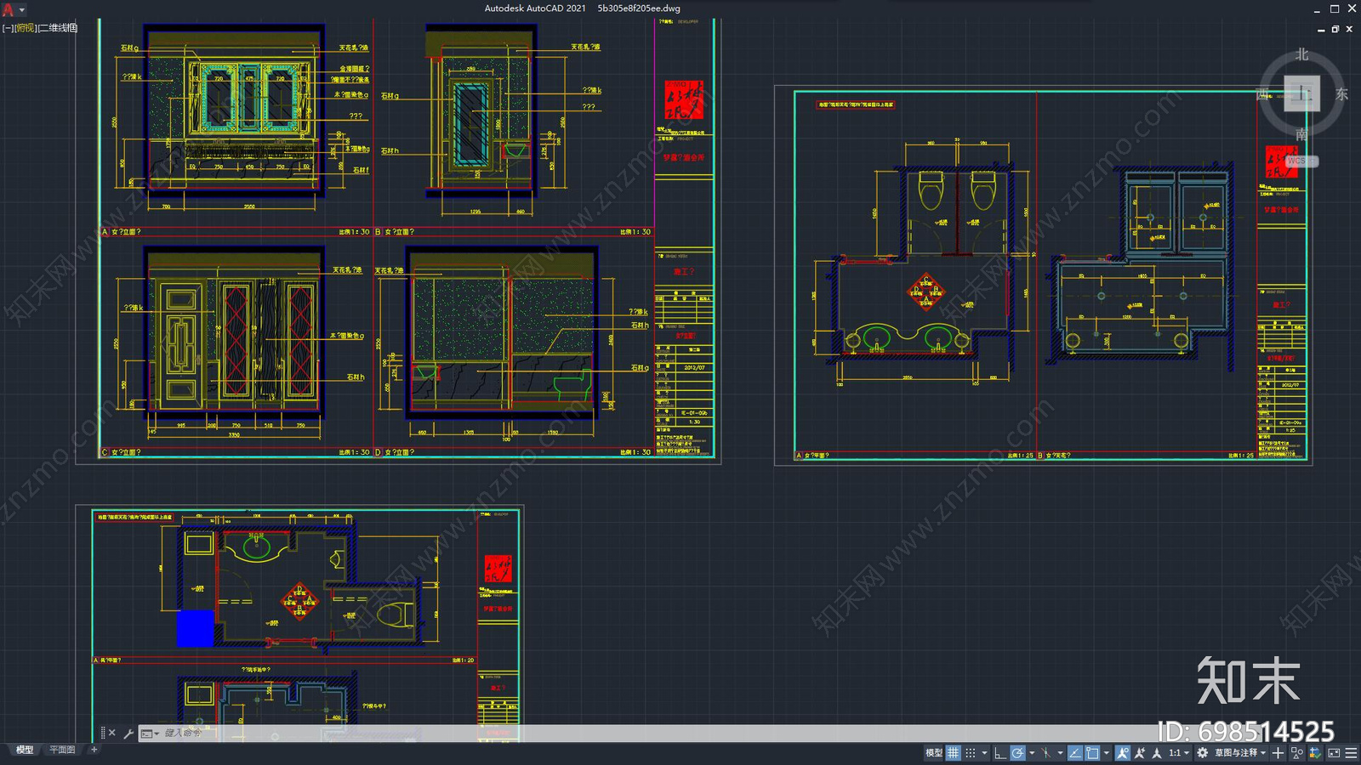The height and width of the screenshot is (765, 1361).
Task: Click ViewCube 南 south direction
Action: tap(1301, 134)
